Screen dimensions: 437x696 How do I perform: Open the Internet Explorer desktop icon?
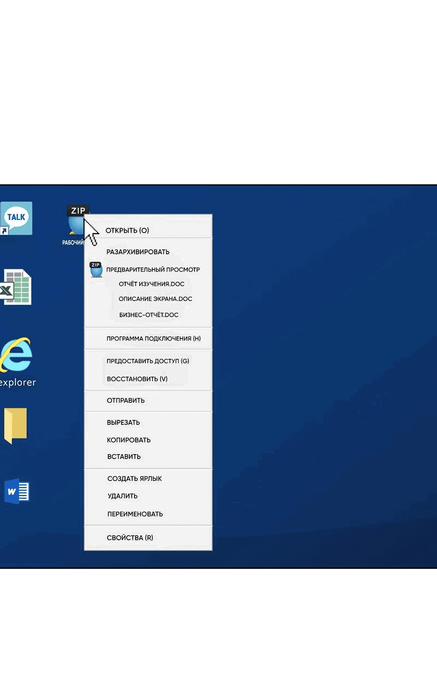pos(16,355)
